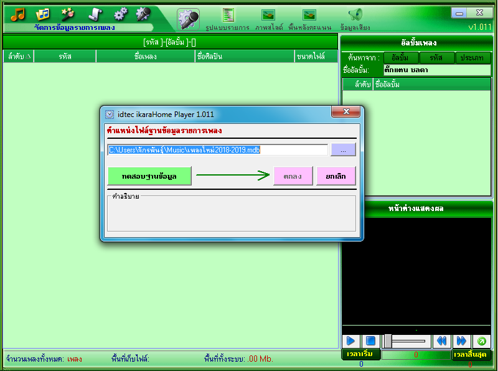Close the main application window
498x371 pixels.
(x=479, y=13)
